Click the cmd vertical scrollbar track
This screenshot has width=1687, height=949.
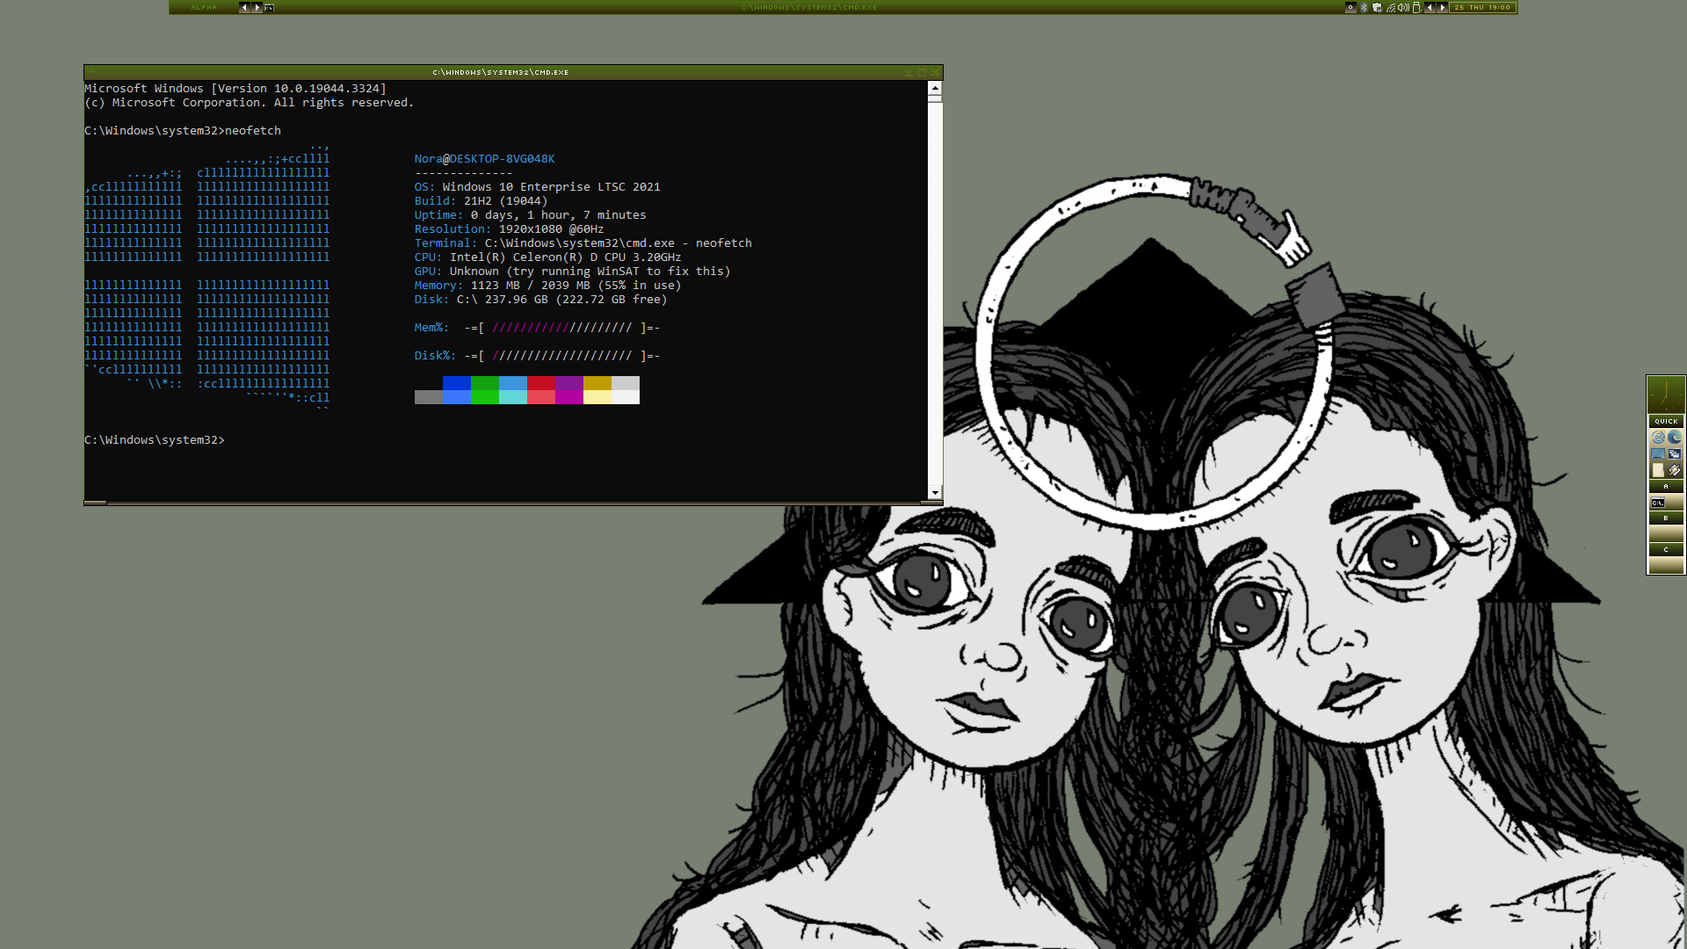tap(935, 294)
